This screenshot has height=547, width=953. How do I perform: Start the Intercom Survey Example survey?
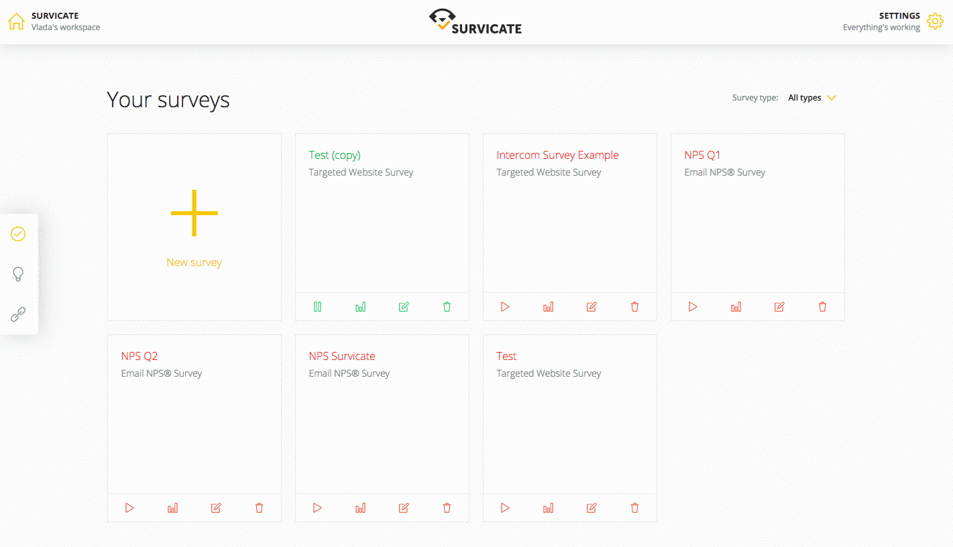coord(506,307)
